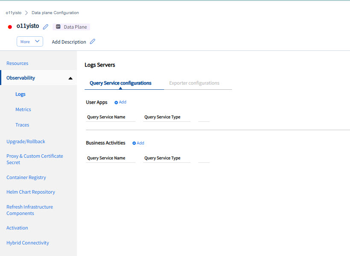Open Hybrid Connectivity section

(x=28, y=243)
